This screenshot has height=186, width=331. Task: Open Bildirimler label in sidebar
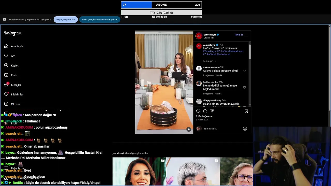17,94
